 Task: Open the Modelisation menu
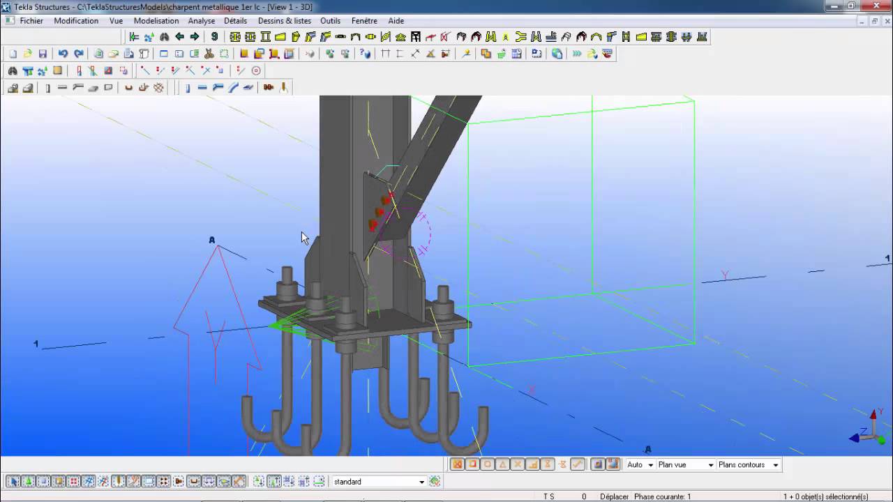tap(156, 21)
